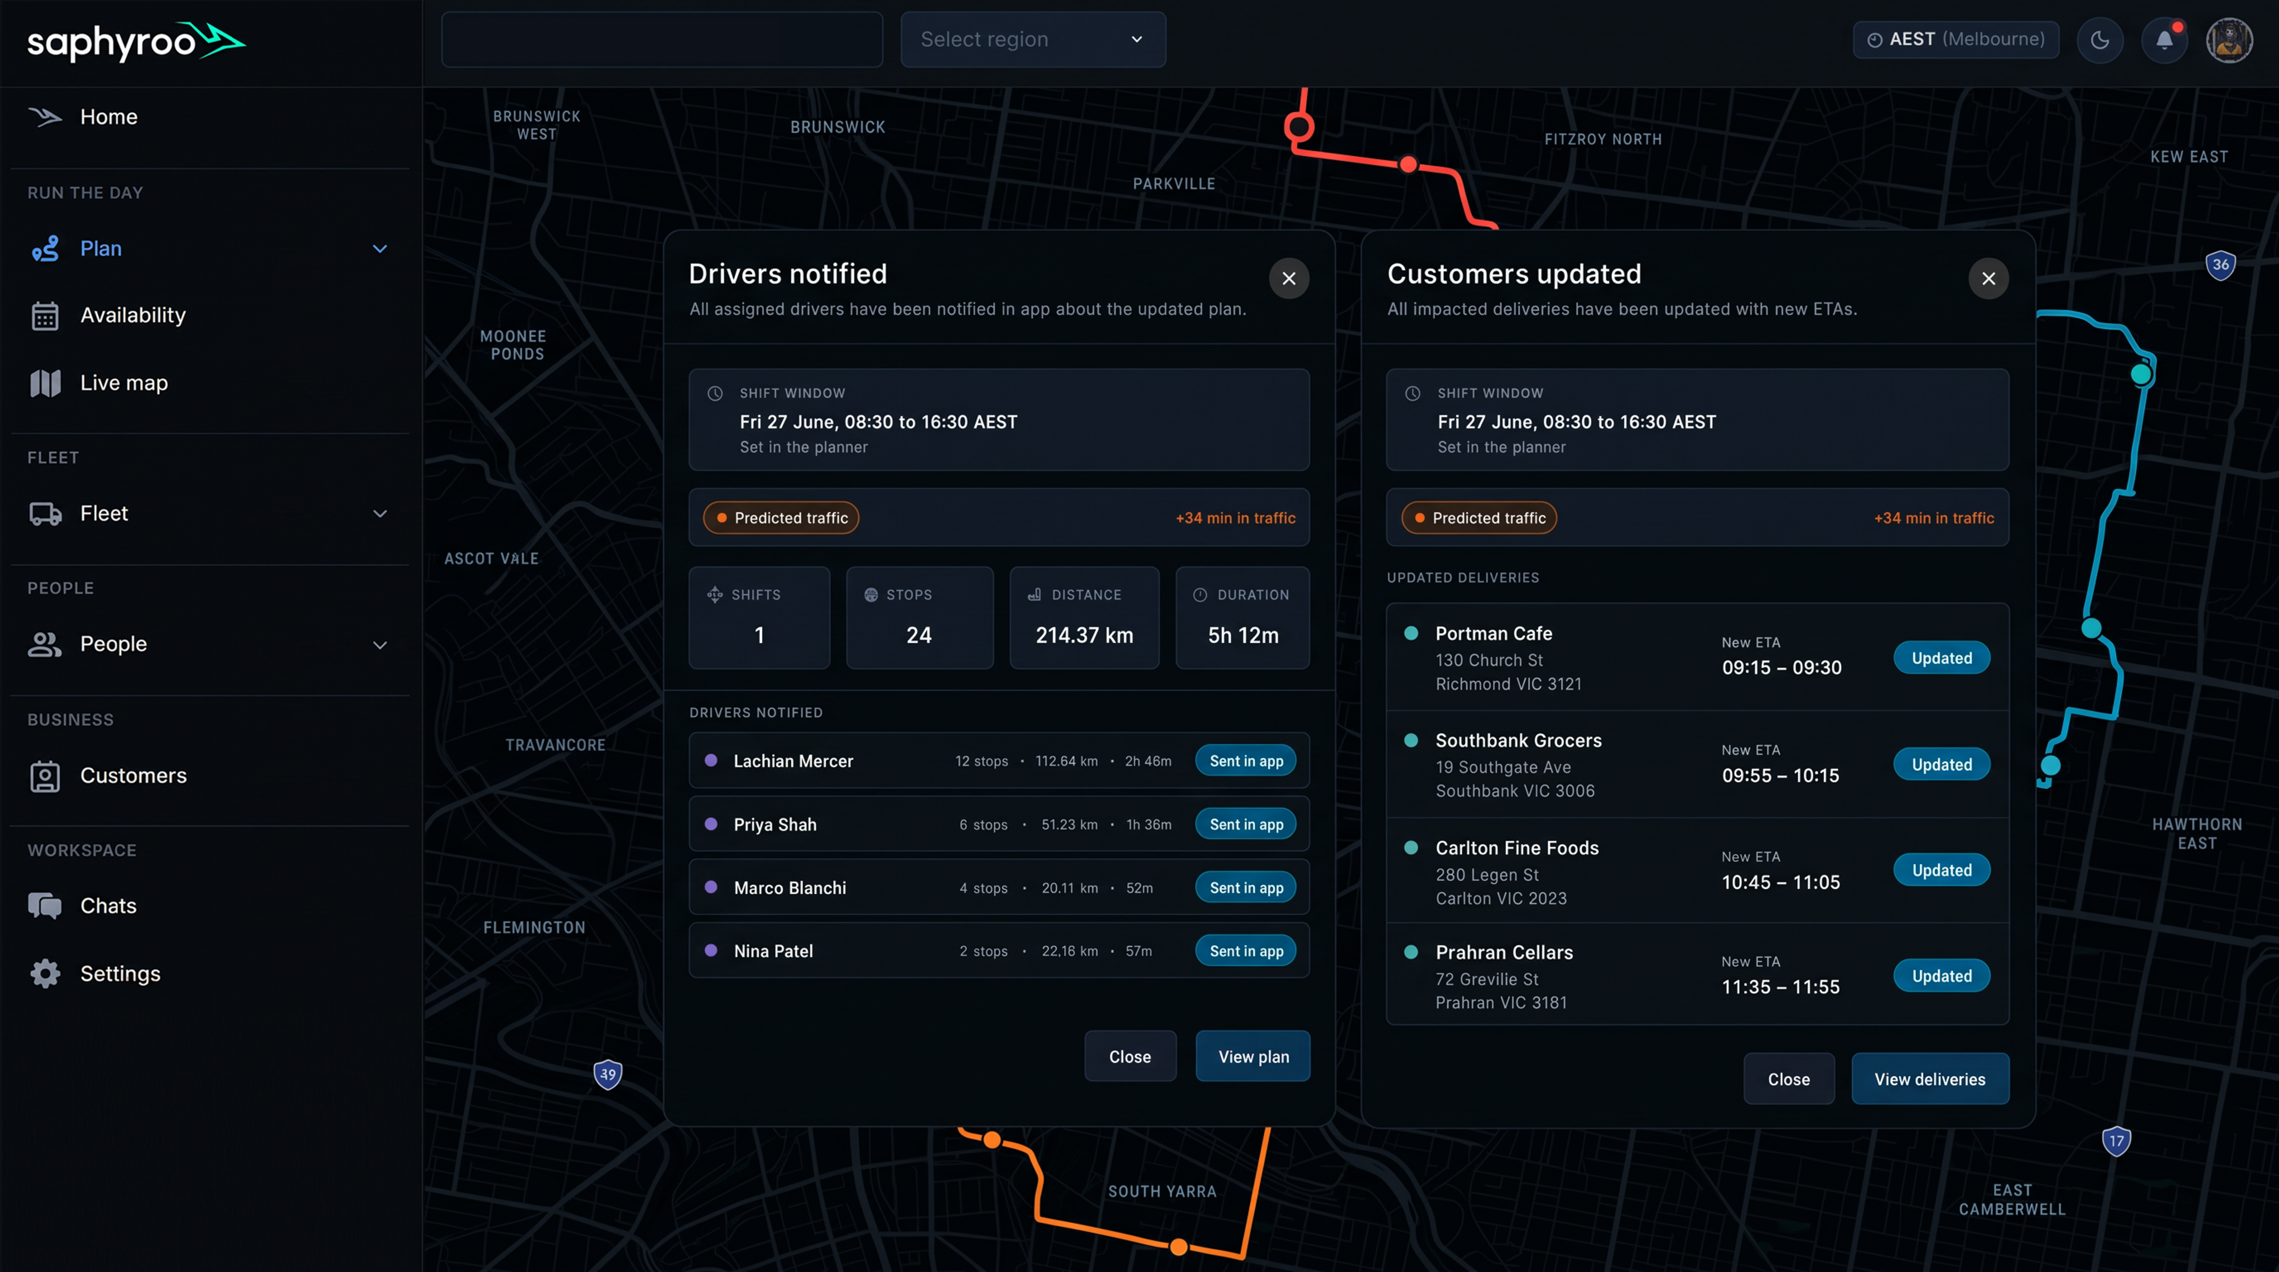Expand the Plan menu chevron
The height and width of the screenshot is (1272, 2279).
(x=380, y=249)
